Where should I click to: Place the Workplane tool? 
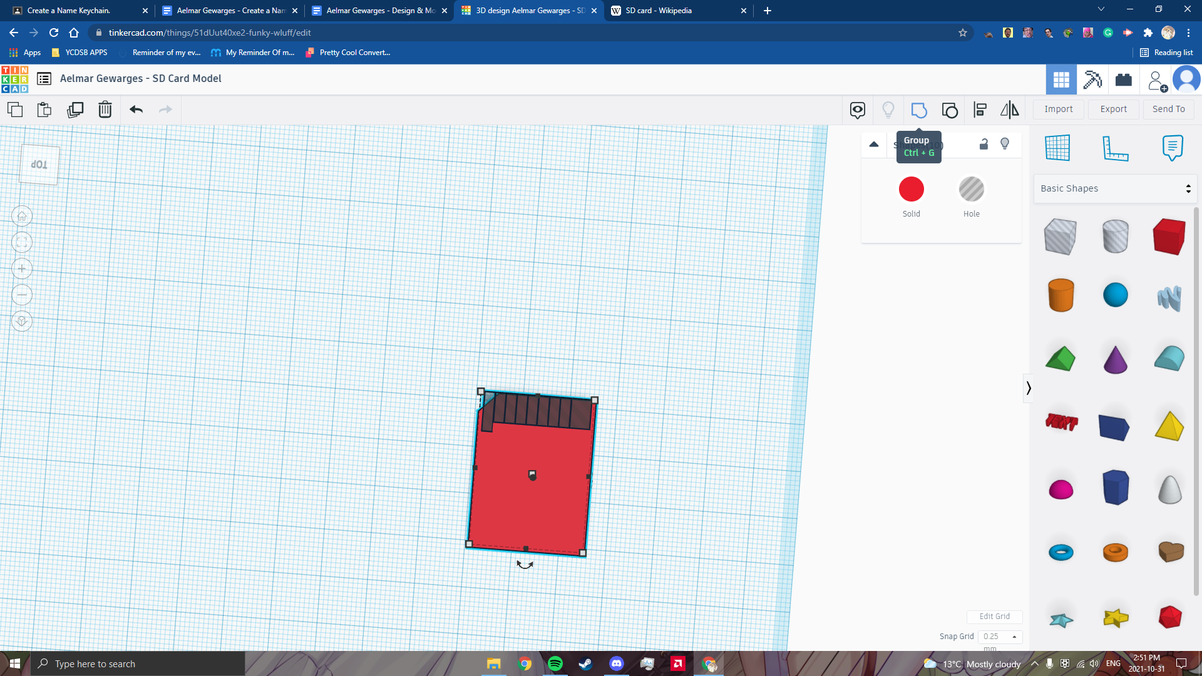point(1057,148)
